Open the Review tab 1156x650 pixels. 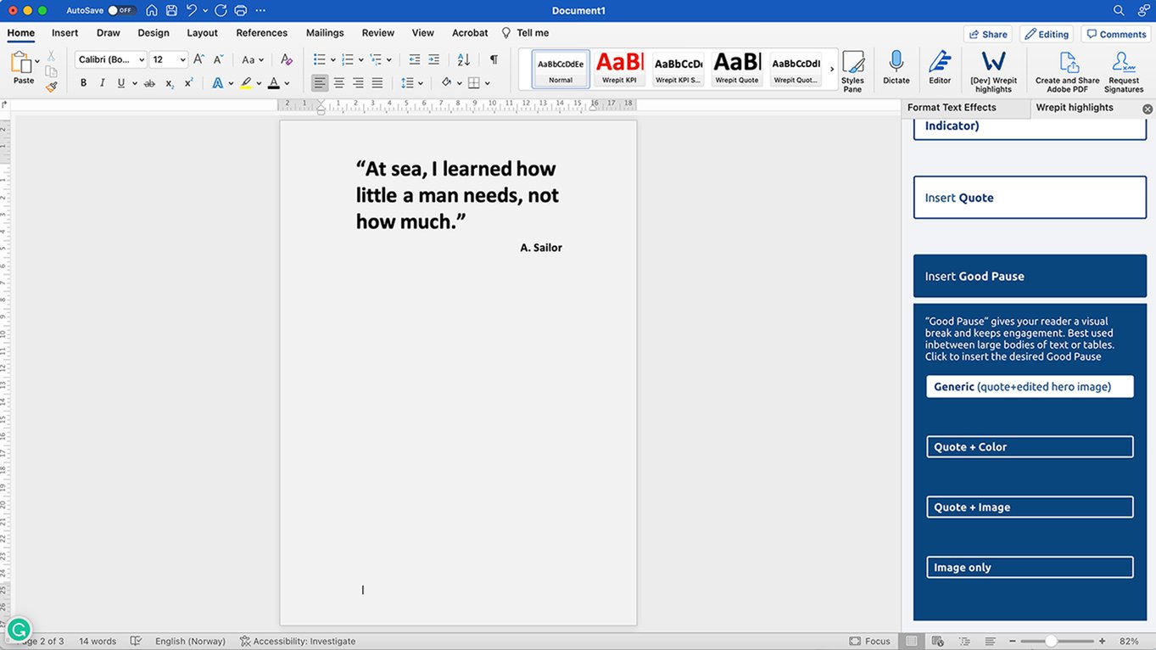(x=378, y=33)
